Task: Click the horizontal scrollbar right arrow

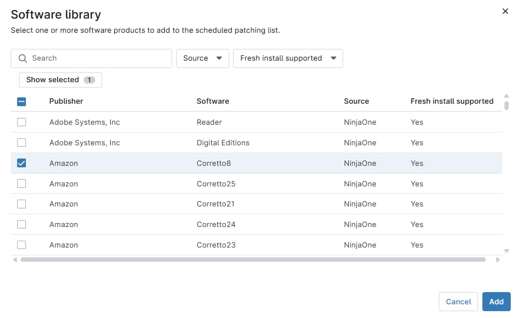Action: [x=498, y=260]
